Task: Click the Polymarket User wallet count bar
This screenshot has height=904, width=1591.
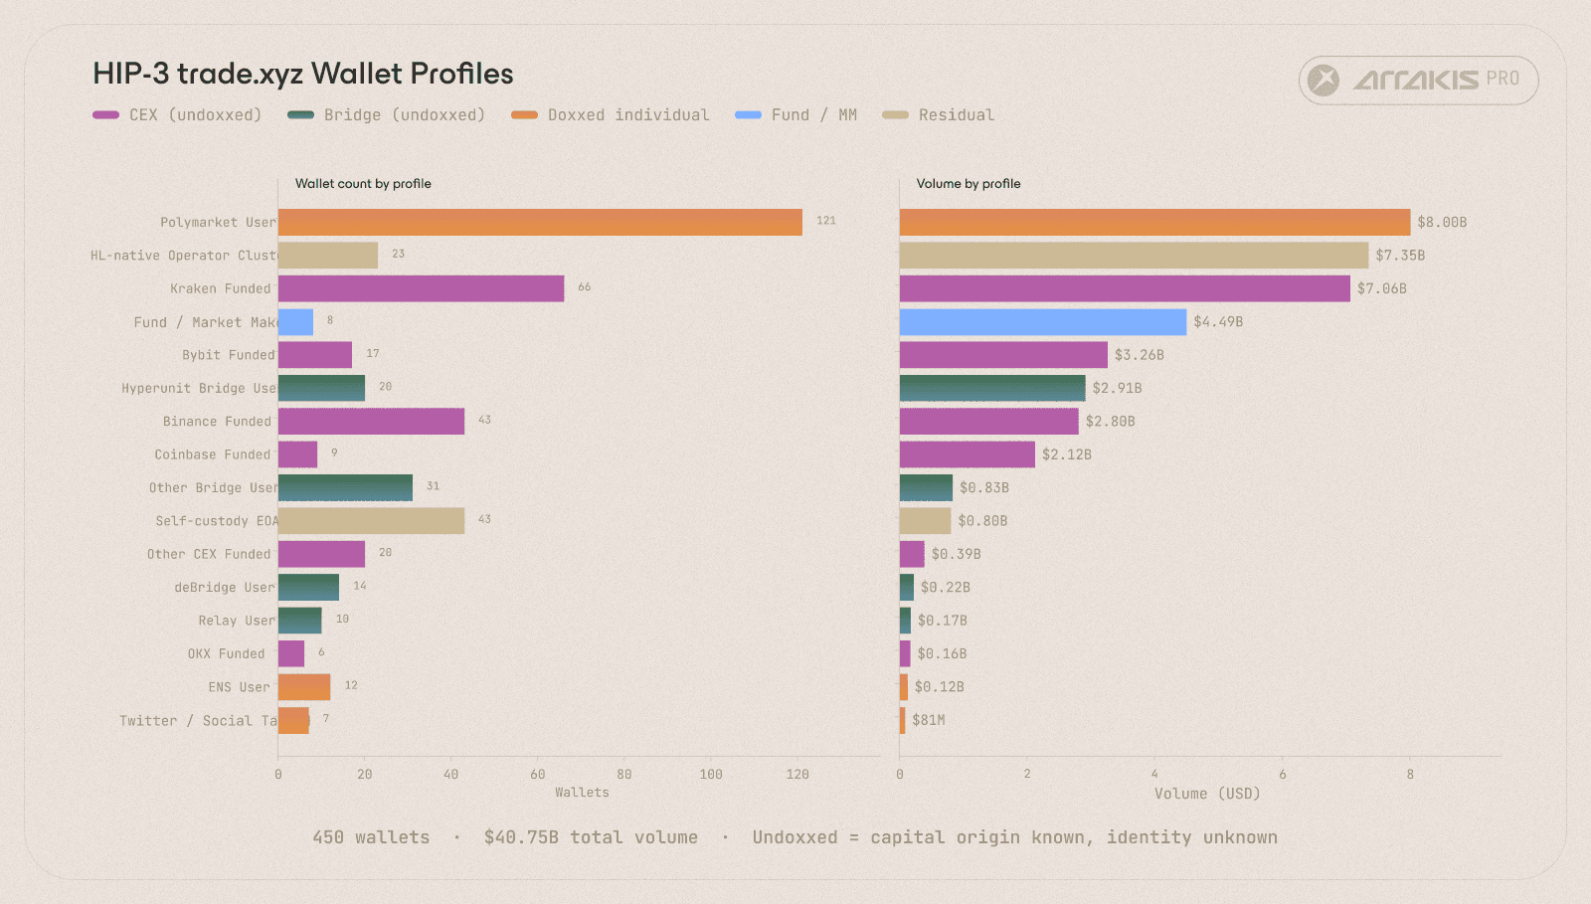Action: point(540,222)
